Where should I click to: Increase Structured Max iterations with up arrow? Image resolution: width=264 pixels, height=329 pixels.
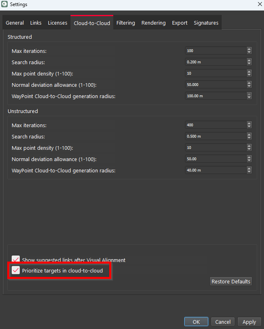(x=249, y=49)
